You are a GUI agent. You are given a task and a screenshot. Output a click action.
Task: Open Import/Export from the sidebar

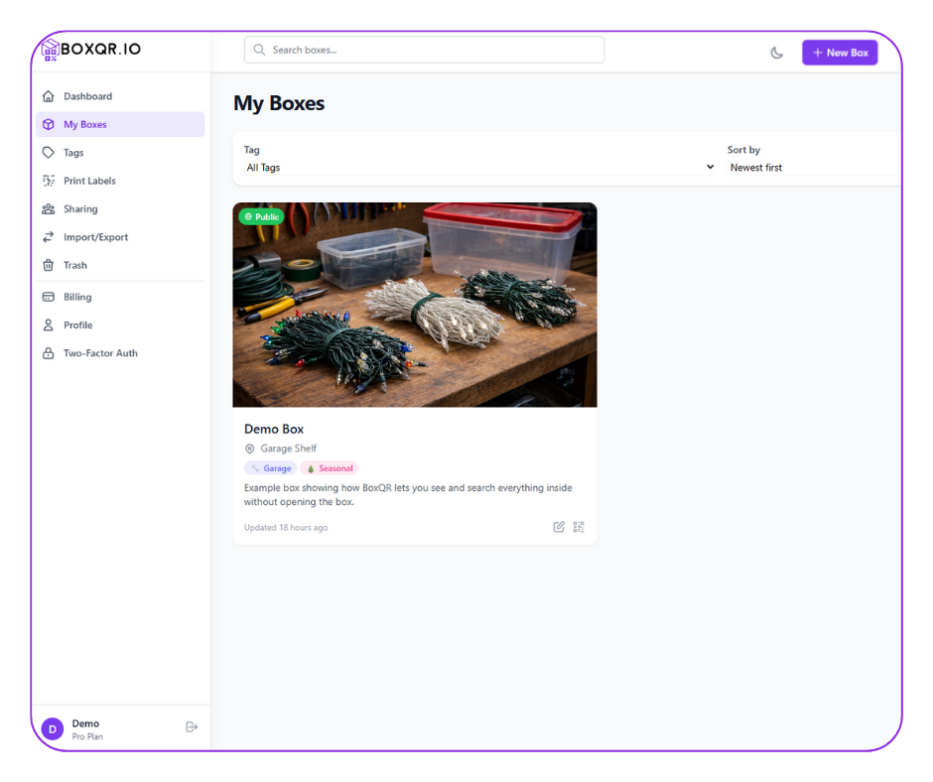95,237
